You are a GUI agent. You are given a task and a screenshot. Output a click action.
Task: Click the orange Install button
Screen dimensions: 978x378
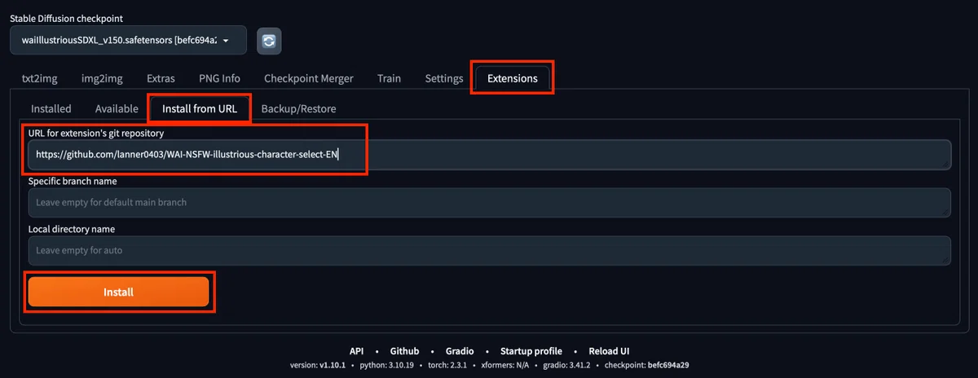119,292
